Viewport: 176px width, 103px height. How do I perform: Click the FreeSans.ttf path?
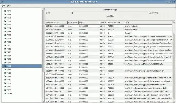145,85
